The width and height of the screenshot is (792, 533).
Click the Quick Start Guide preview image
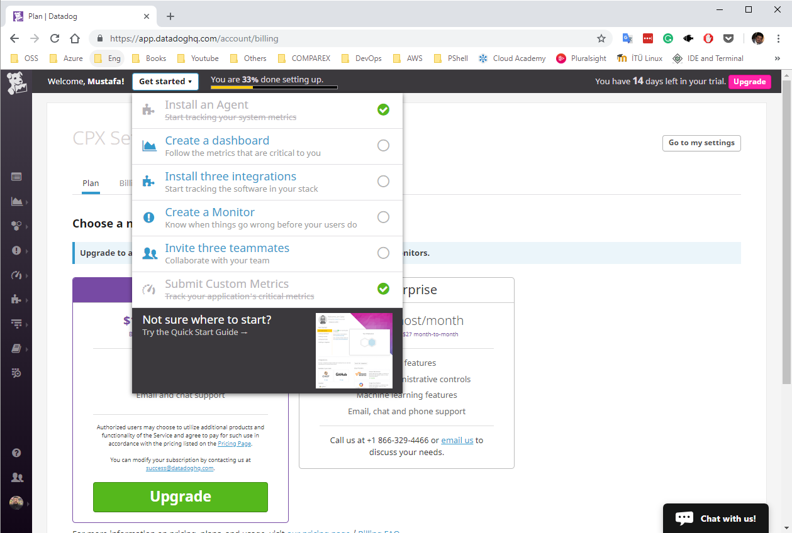point(354,351)
